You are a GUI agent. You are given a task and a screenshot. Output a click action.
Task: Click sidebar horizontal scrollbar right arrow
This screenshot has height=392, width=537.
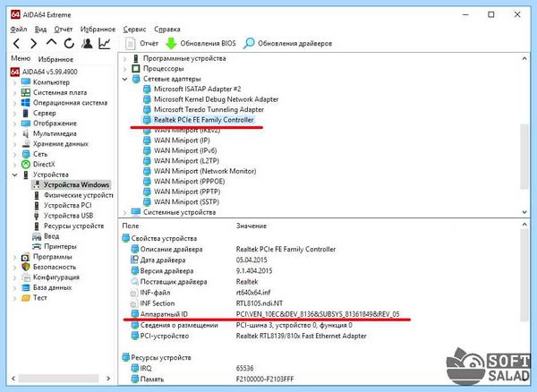(x=108, y=379)
